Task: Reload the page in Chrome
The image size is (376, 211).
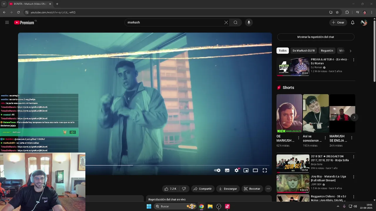Action: pyautogui.click(x=18, y=12)
